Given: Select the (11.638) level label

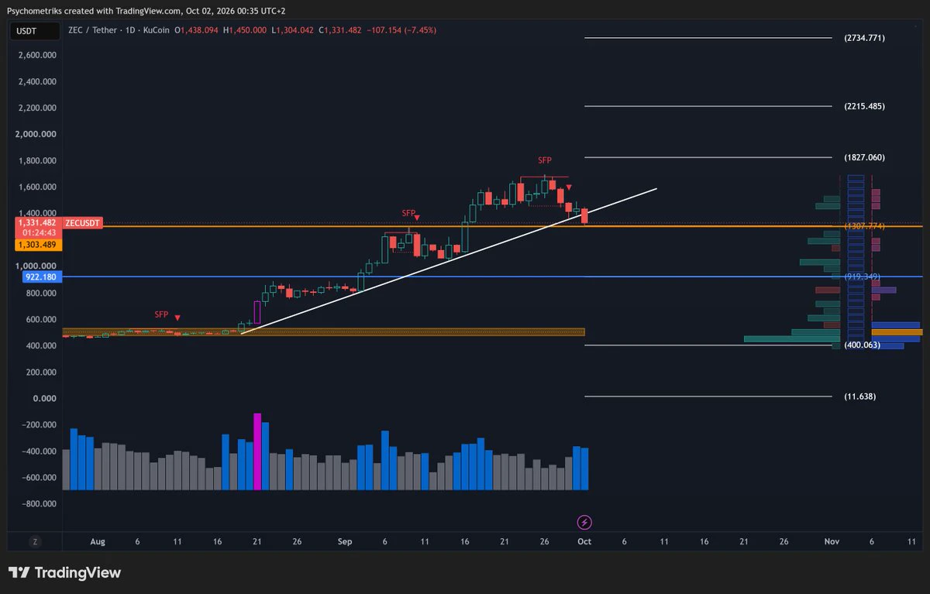Looking at the screenshot, I should click(x=861, y=397).
